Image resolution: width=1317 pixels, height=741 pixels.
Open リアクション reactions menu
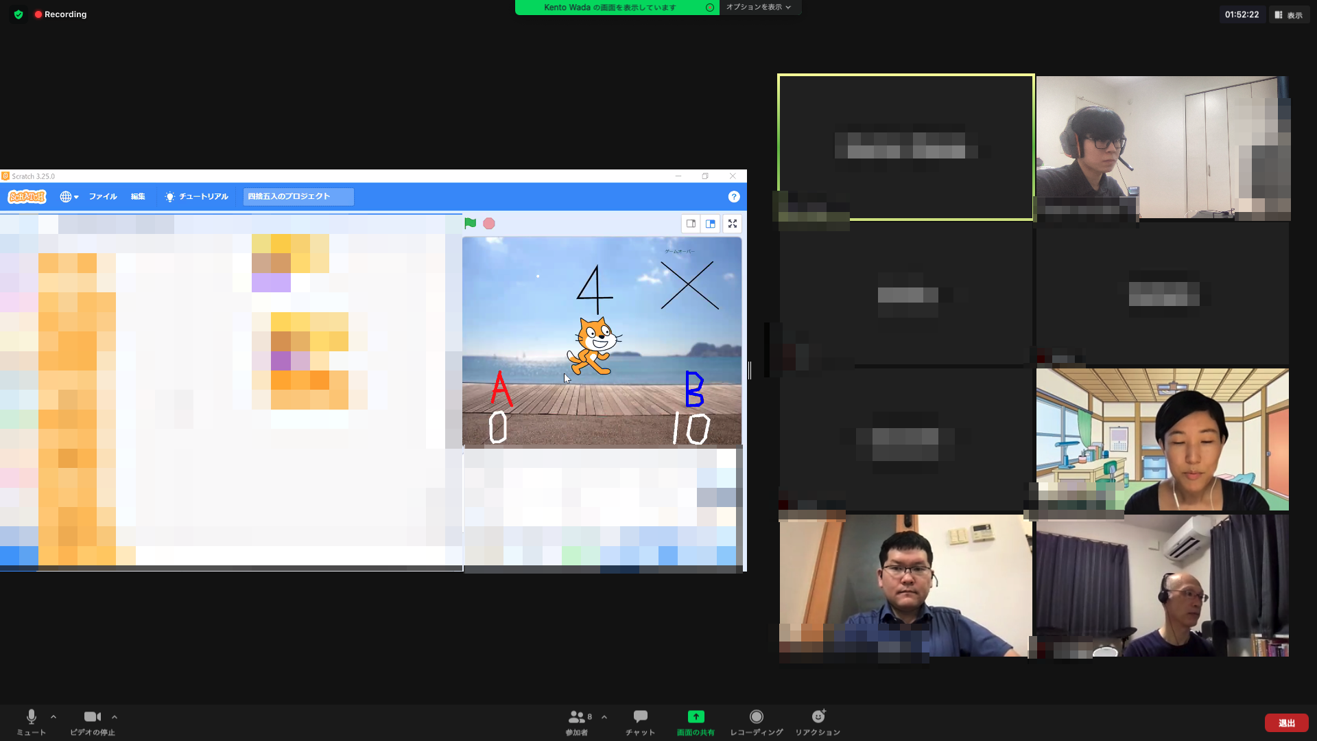[818, 722]
